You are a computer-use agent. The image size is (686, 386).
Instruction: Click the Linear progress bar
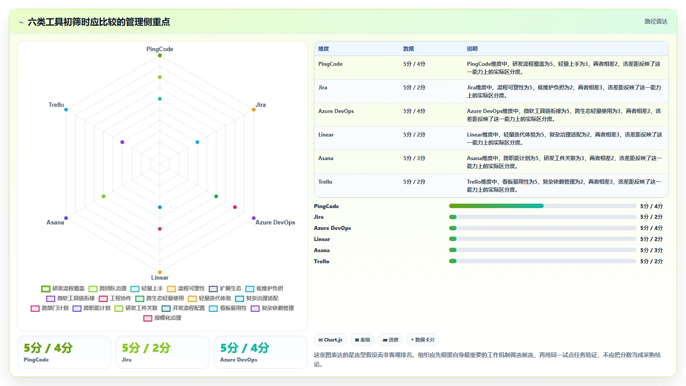click(x=542, y=239)
